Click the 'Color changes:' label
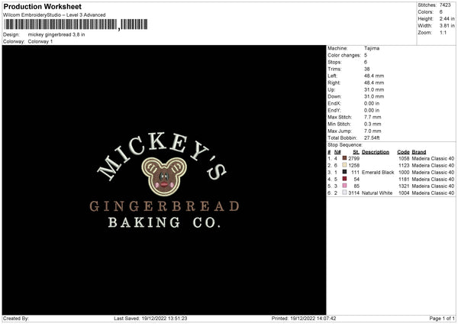Viewport: 458px width, 324px height. click(x=344, y=55)
